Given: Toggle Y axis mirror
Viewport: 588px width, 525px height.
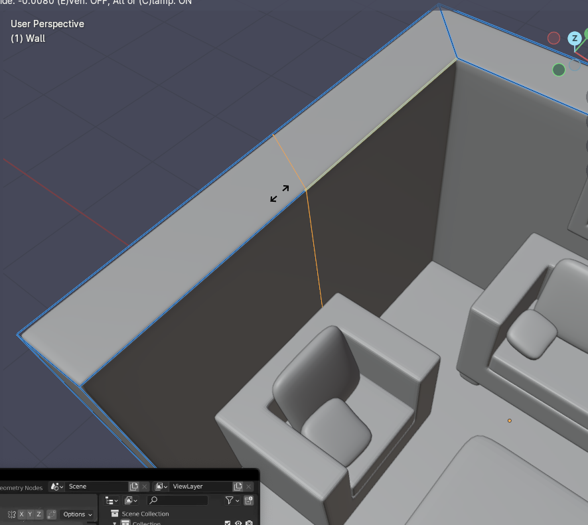Looking at the screenshot, I should (x=31, y=514).
